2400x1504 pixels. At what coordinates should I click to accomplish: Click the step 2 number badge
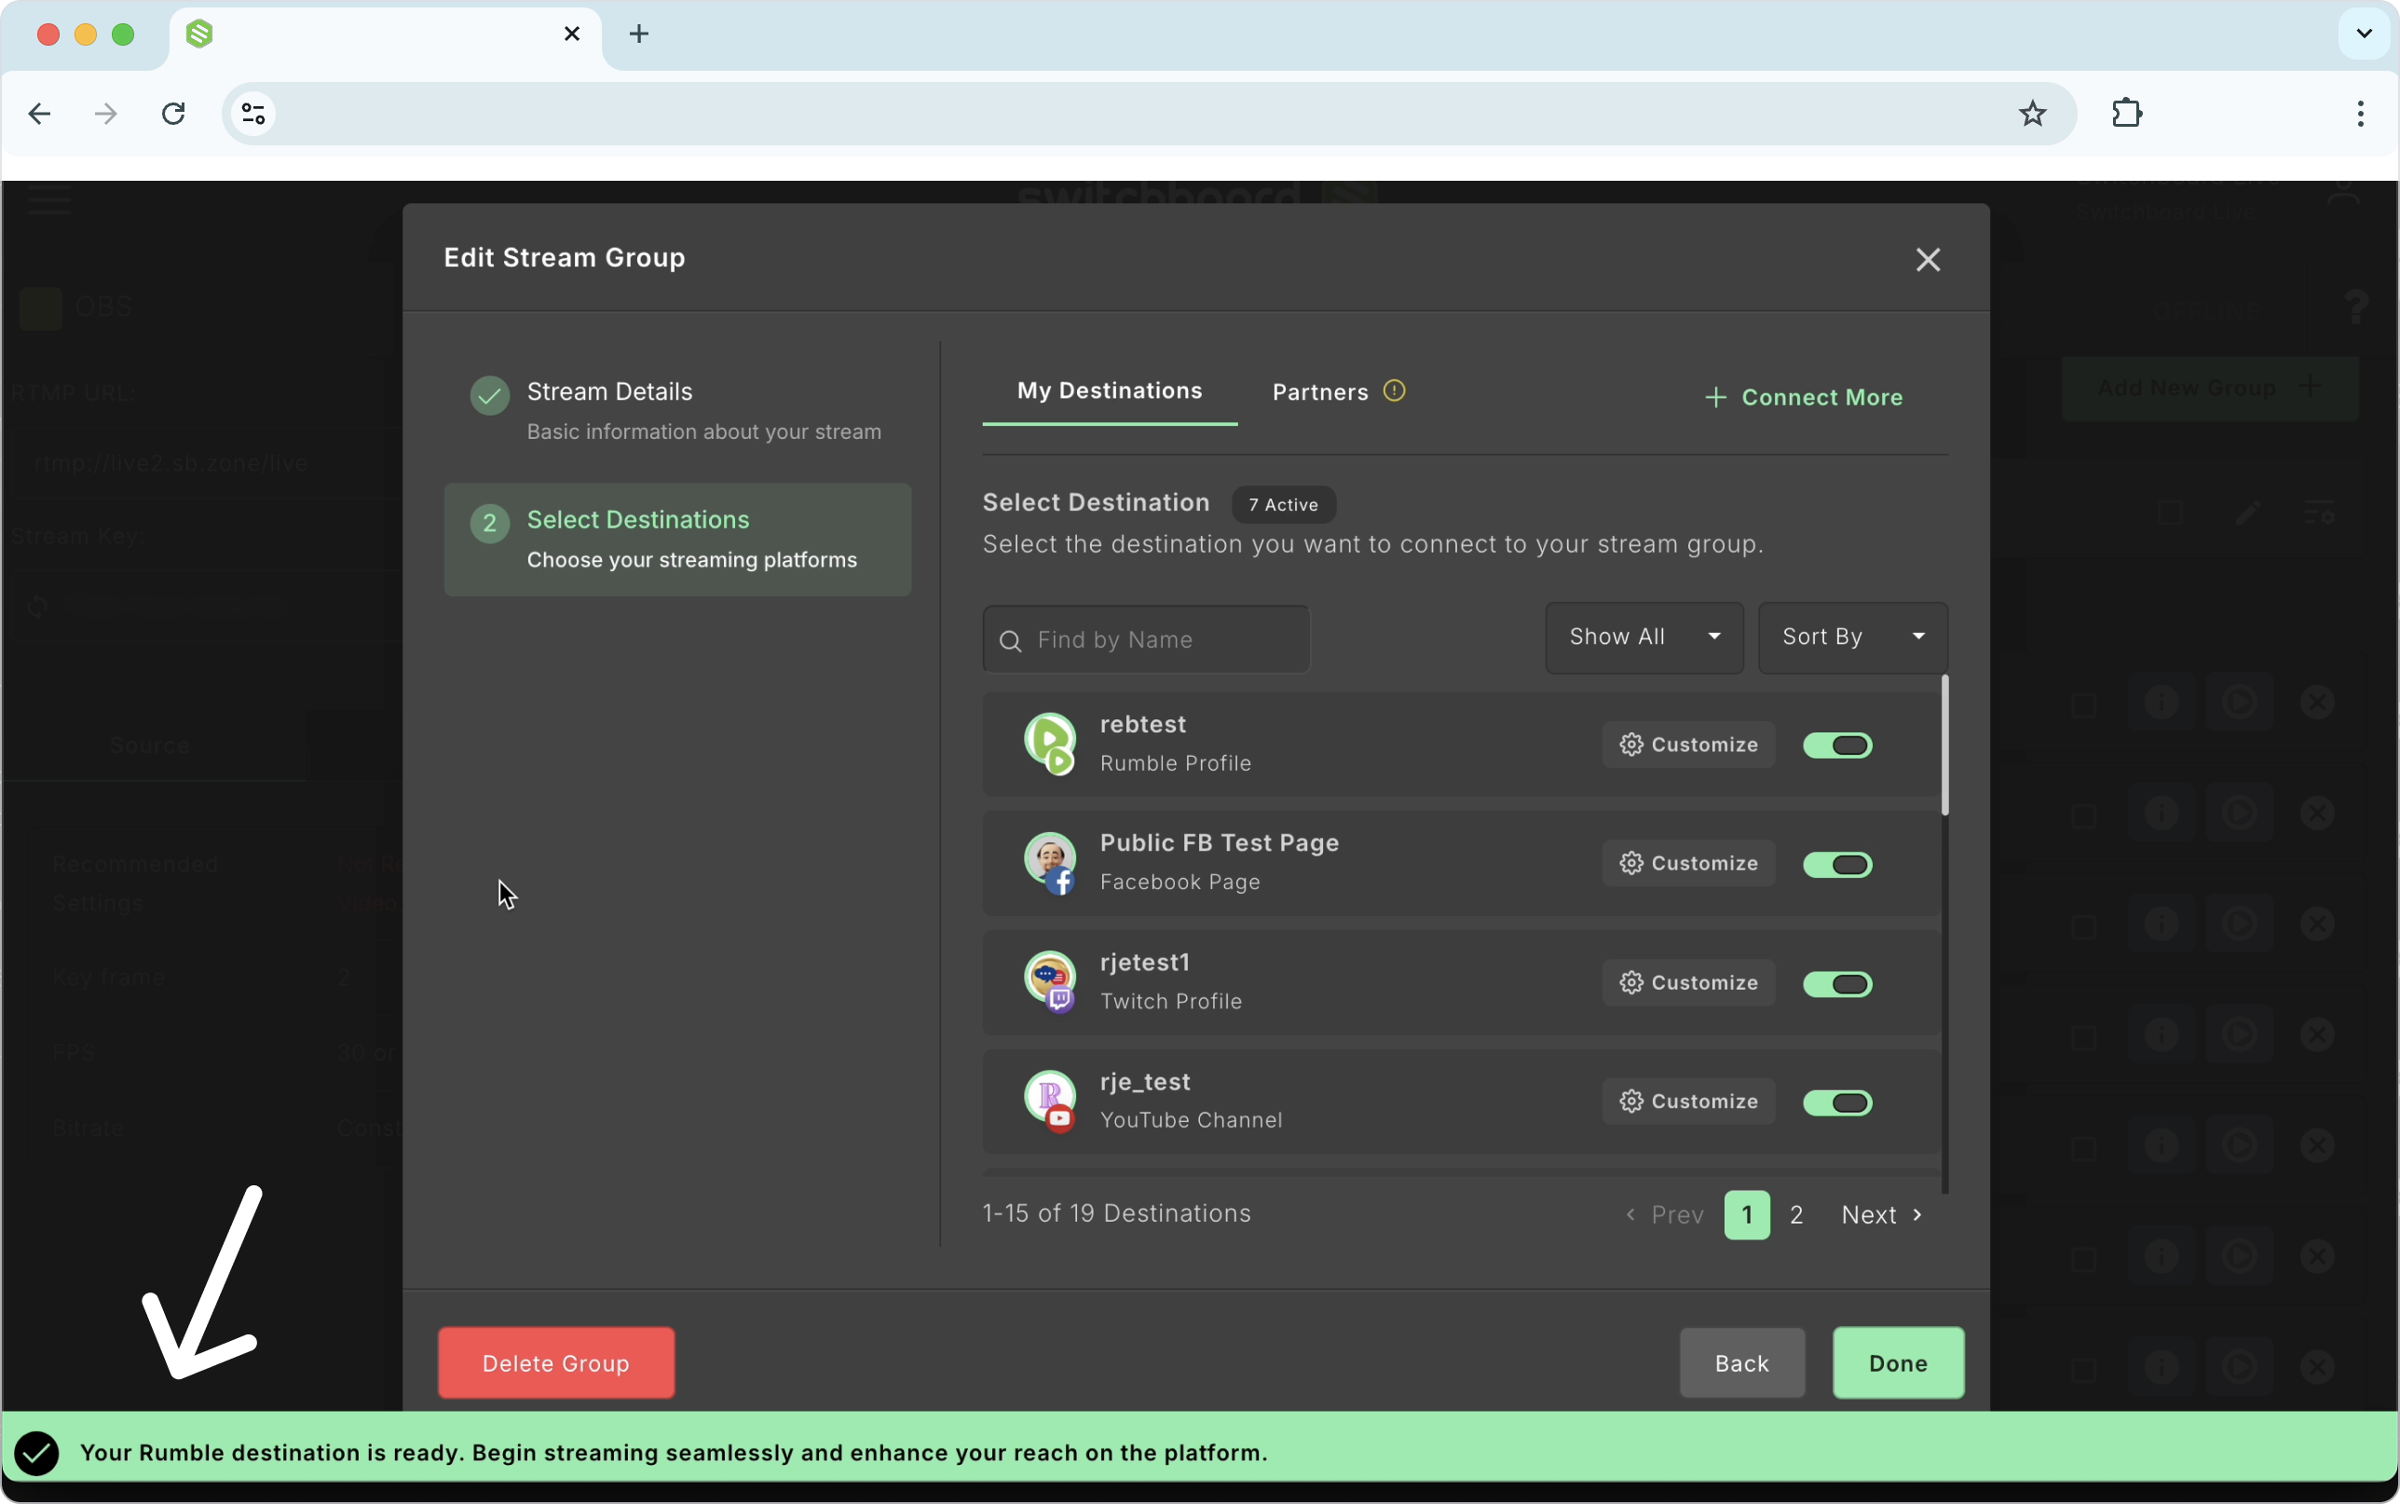pyautogui.click(x=489, y=523)
